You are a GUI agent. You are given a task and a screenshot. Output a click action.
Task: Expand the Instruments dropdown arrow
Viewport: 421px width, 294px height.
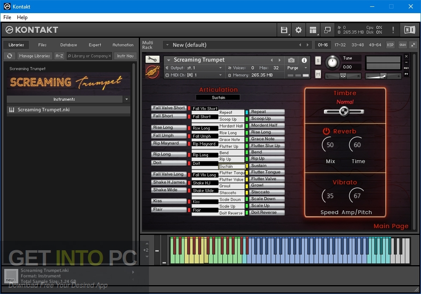click(126, 99)
